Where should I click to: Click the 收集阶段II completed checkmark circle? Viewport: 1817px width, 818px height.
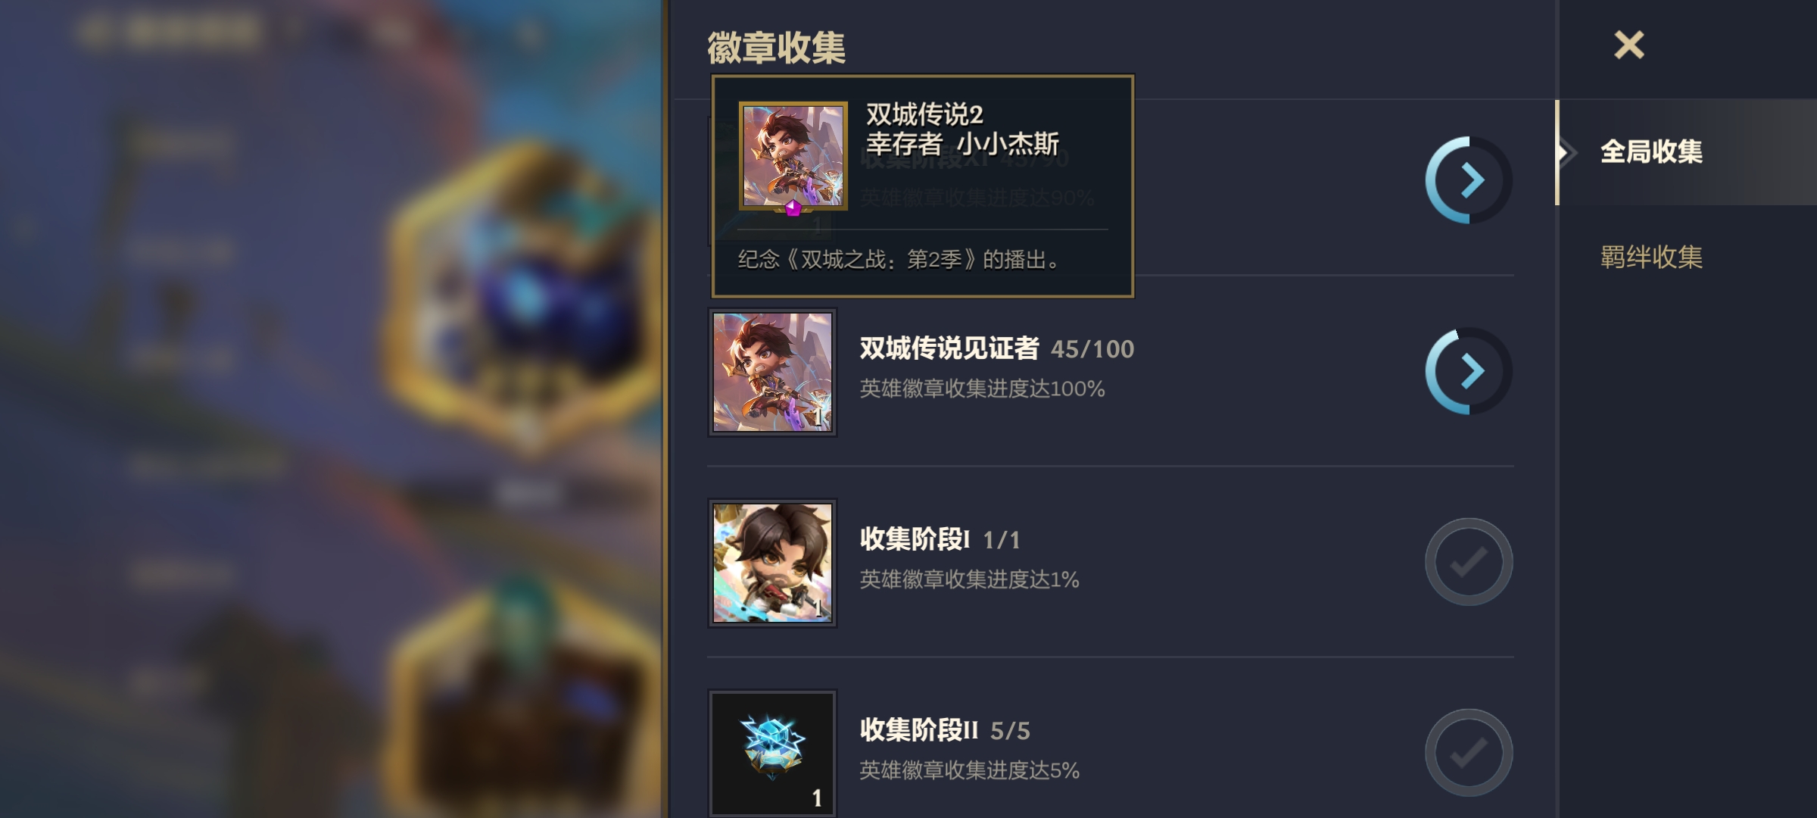(1469, 753)
